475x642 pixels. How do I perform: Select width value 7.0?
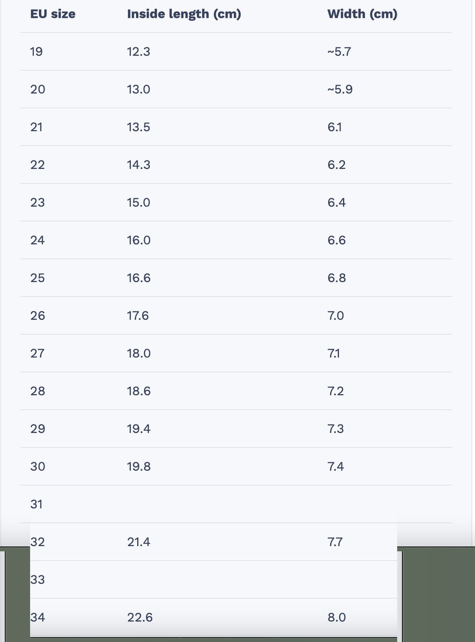pos(335,316)
